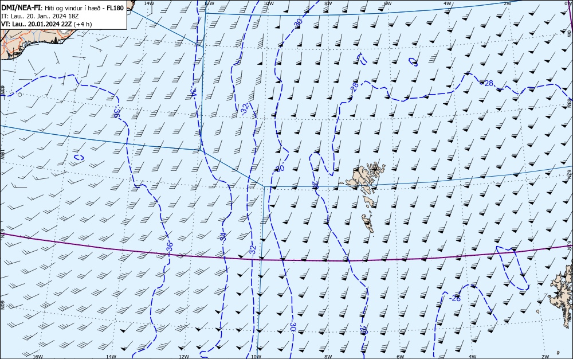Screen dimensions: 573x359
Task: Click the 'DMI/NEA-FI' chart title text
Action: [x=20, y=8]
